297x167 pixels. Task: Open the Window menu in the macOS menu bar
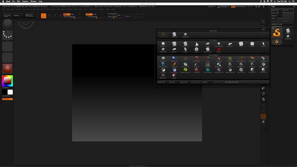(33, 1)
